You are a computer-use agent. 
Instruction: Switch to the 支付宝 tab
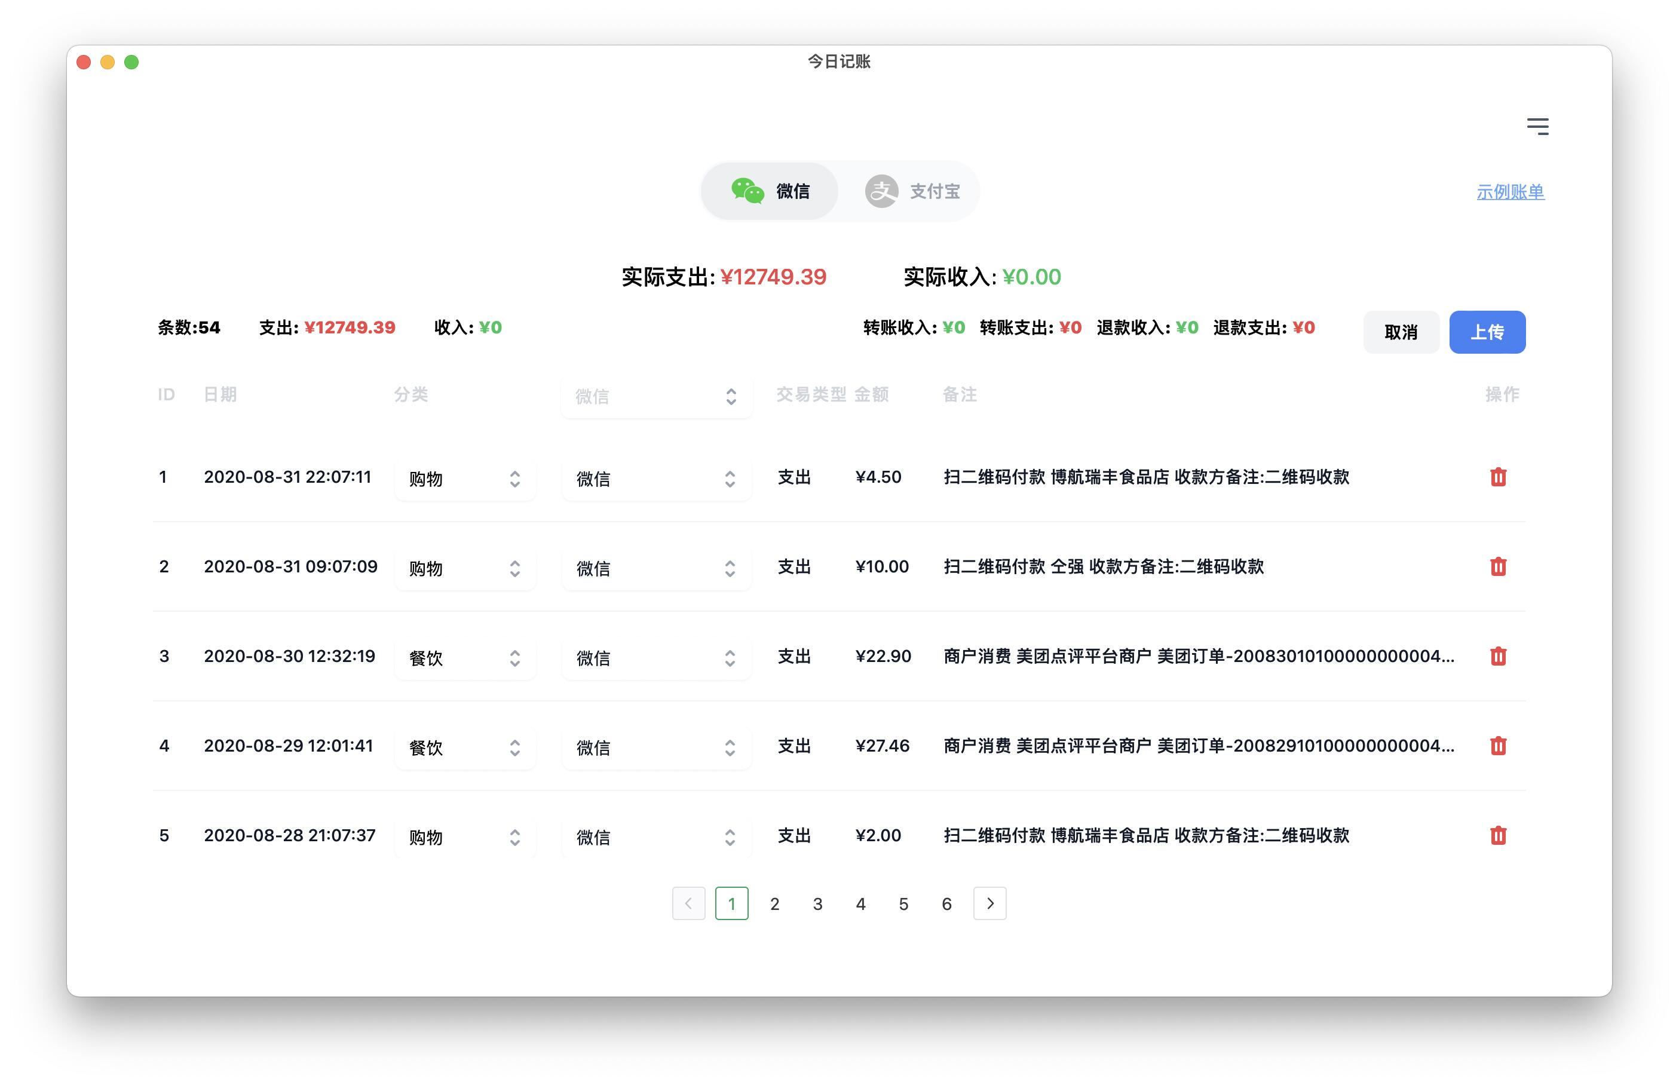[x=912, y=191]
